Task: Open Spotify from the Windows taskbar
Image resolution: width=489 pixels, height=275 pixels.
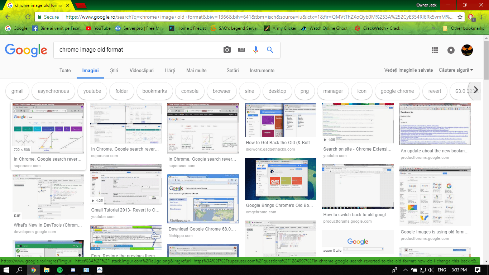Action: tap(59, 270)
